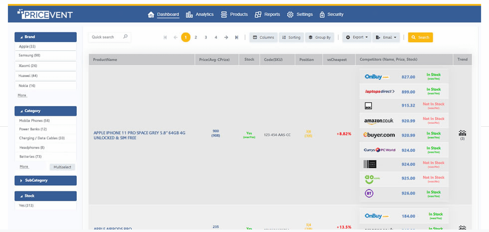Open Apple iPhone 11 Pro product link
The height and width of the screenshot is (232, 489).
[139, 135]
